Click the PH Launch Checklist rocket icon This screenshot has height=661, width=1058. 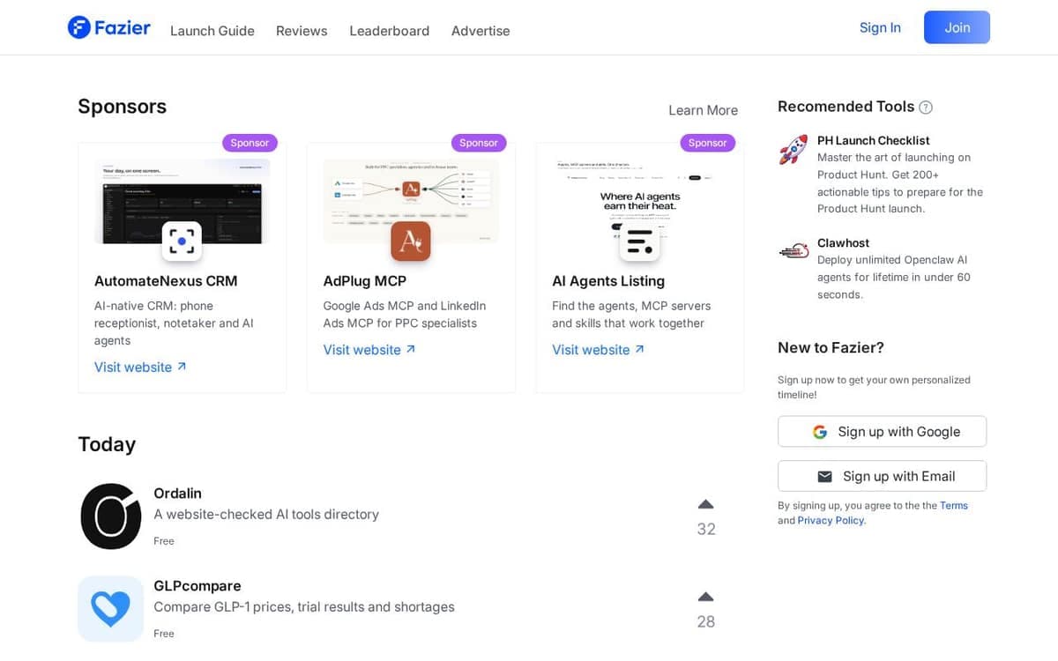coord(793,150)
